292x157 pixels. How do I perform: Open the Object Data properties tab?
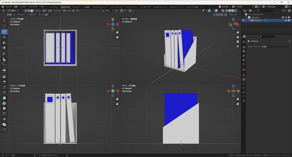click(x=244, y=97)
